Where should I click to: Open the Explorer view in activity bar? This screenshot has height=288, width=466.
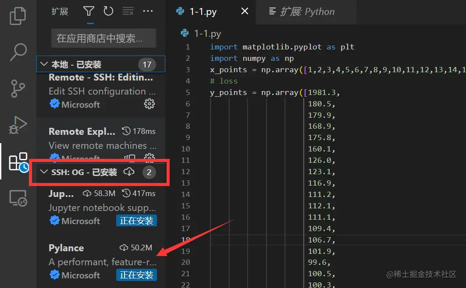click(18, 16)
